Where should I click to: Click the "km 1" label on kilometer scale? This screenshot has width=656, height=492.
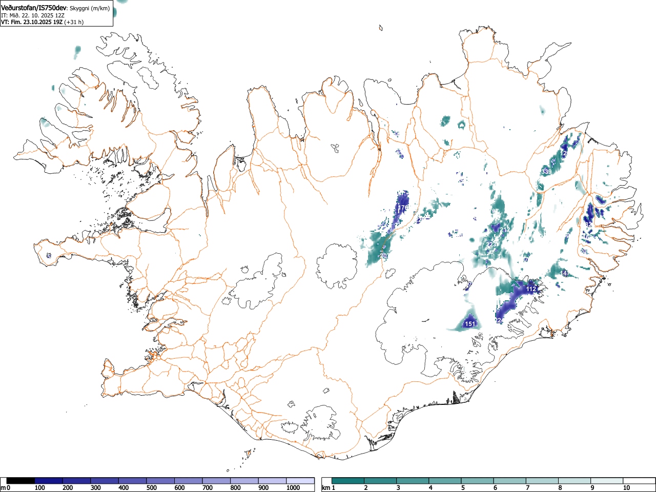point(329,488)
